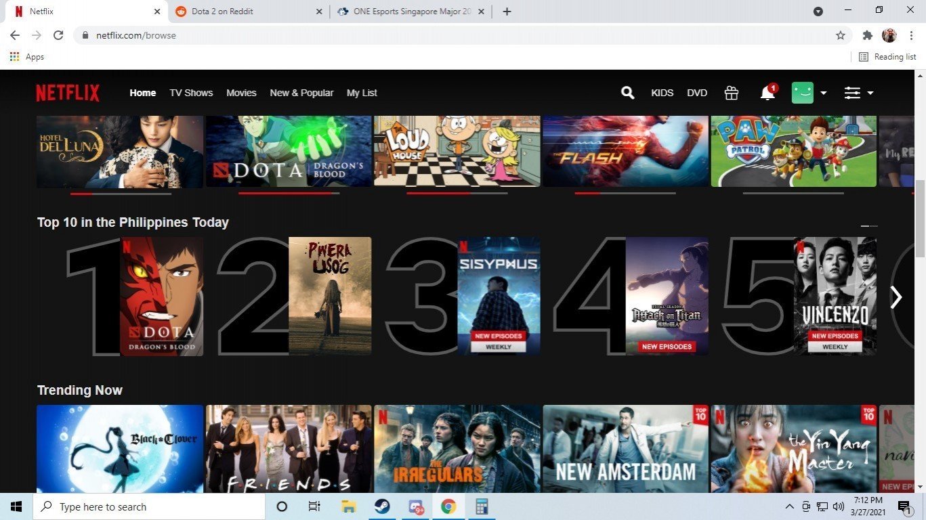
Task: Click the Windows 'Type here to search' box
Action: point(149,506)
